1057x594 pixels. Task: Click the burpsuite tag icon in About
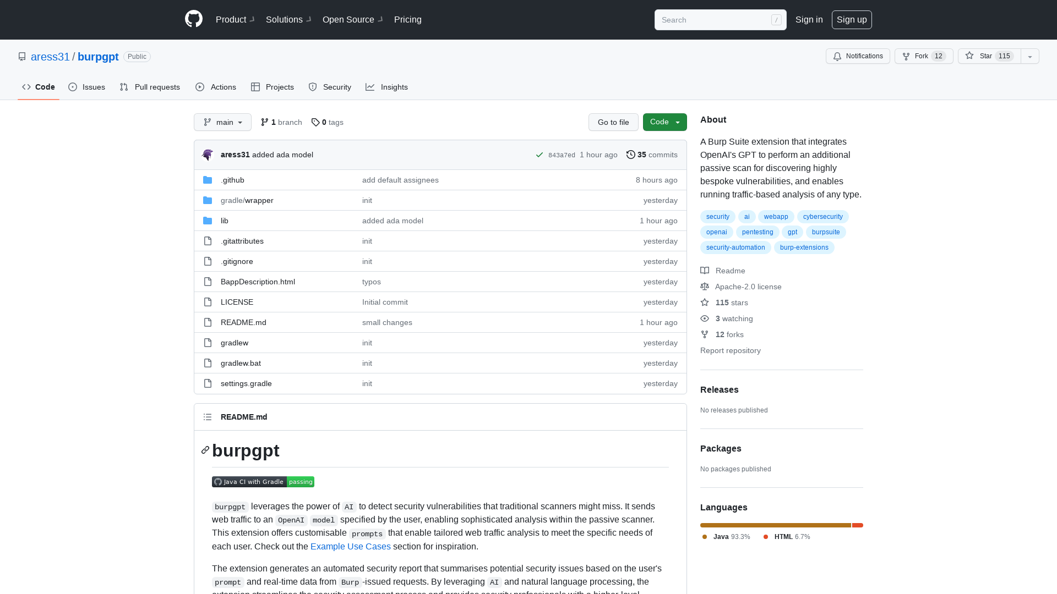tap(826, 232)
